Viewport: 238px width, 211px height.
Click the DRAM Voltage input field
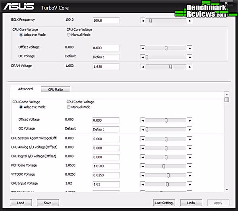click(106, 67)
